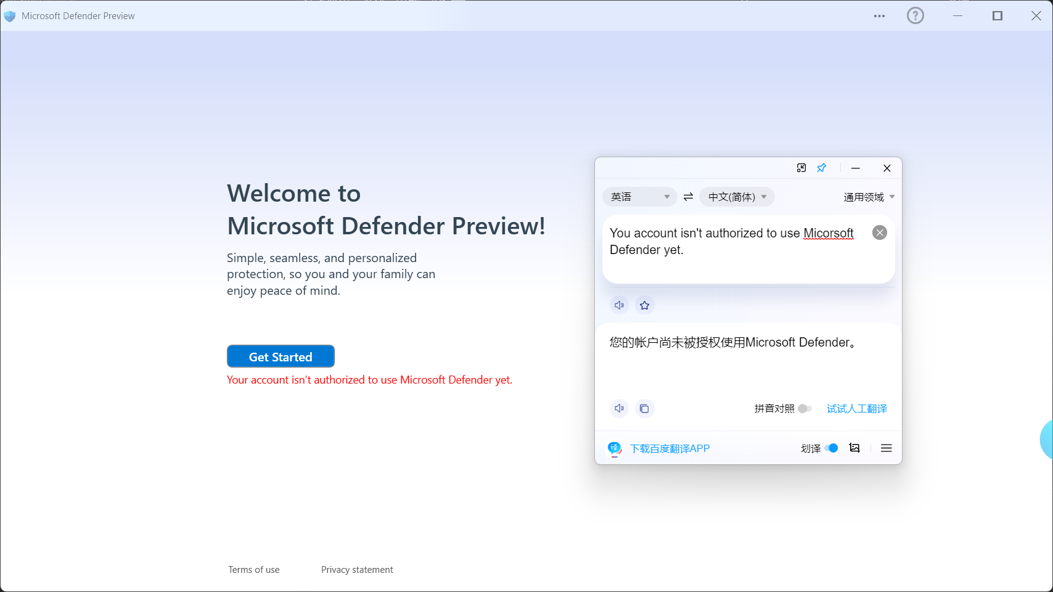Open the target language dropdown 中文(简体)
1053x592 pixels.
point(737,197)
